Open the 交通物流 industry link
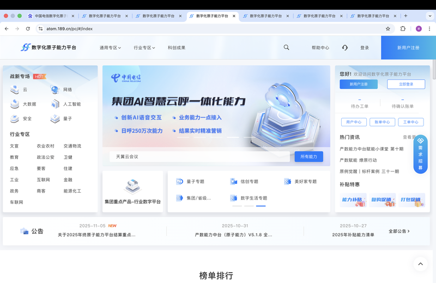The height and width of the screenshot is (283, 436). 72,146
